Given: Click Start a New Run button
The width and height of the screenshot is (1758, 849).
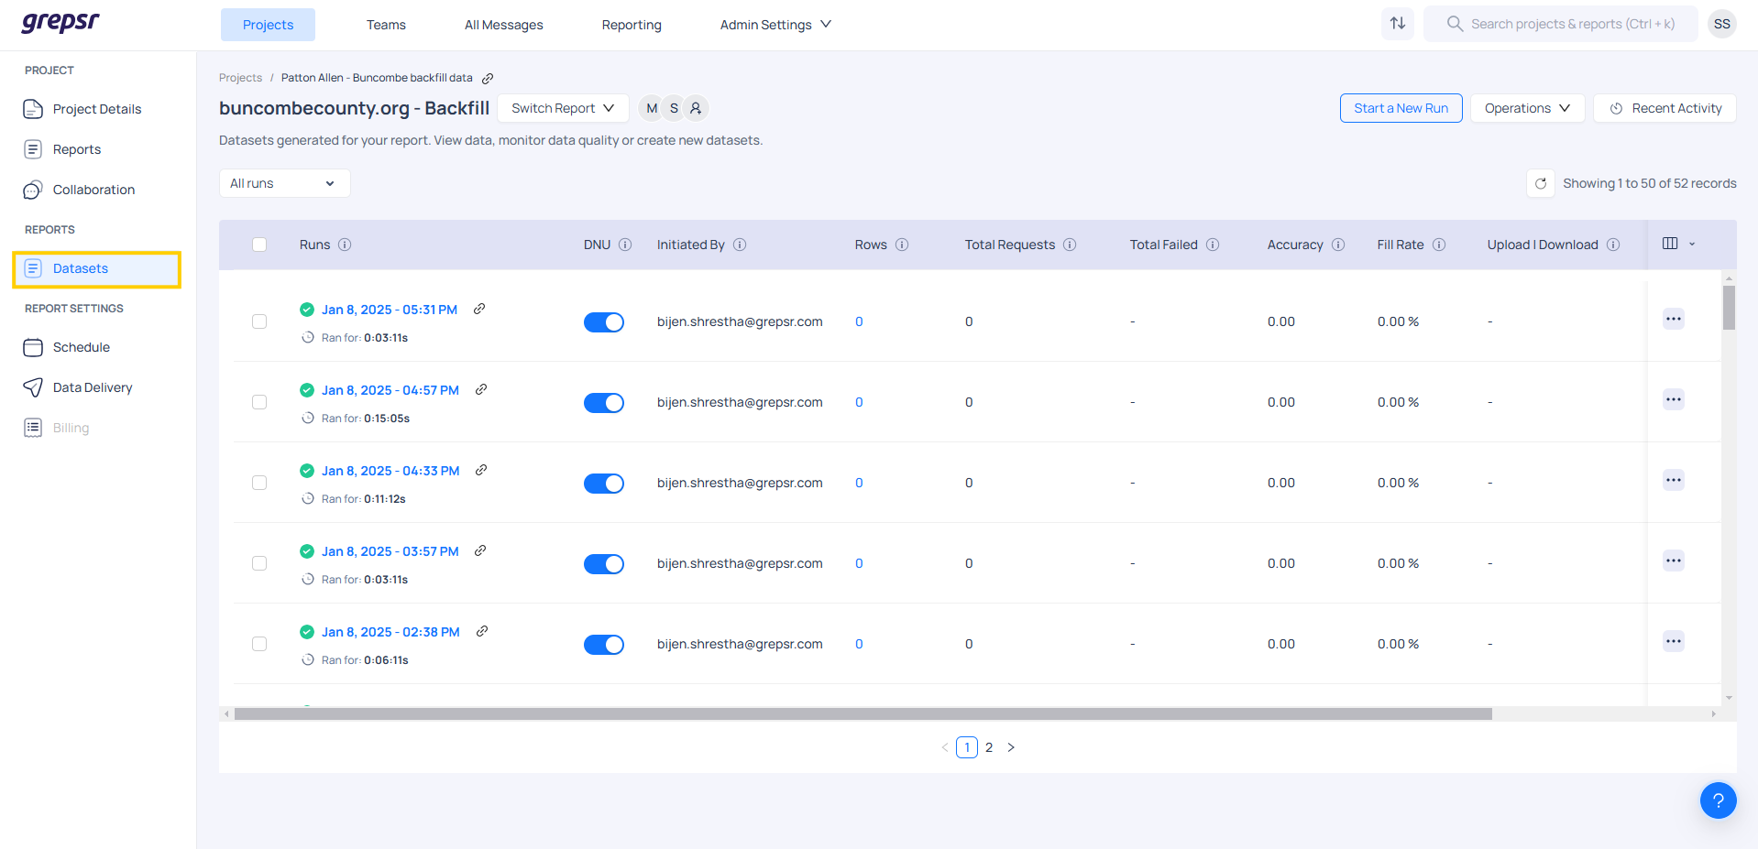Looking at the screenshot, I should tap(1401, 108).
